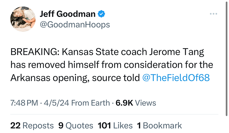
Task: Click the blue verified badge icon
Action: (x=101, y=14)
